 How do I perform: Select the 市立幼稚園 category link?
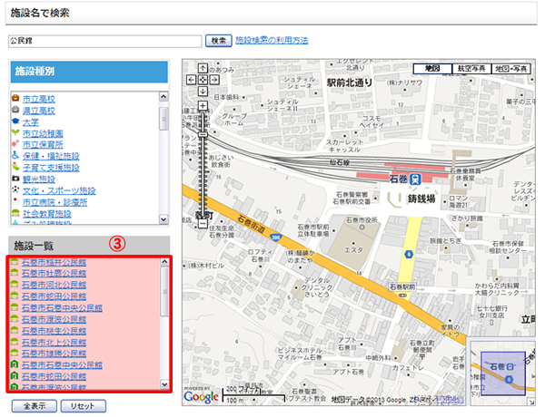pyautogui.click(x=43, y=133)
